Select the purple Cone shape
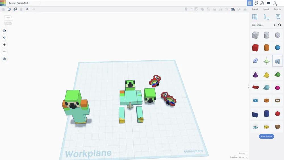The width and height of the screenshot is (284, 160). (255, 75)
